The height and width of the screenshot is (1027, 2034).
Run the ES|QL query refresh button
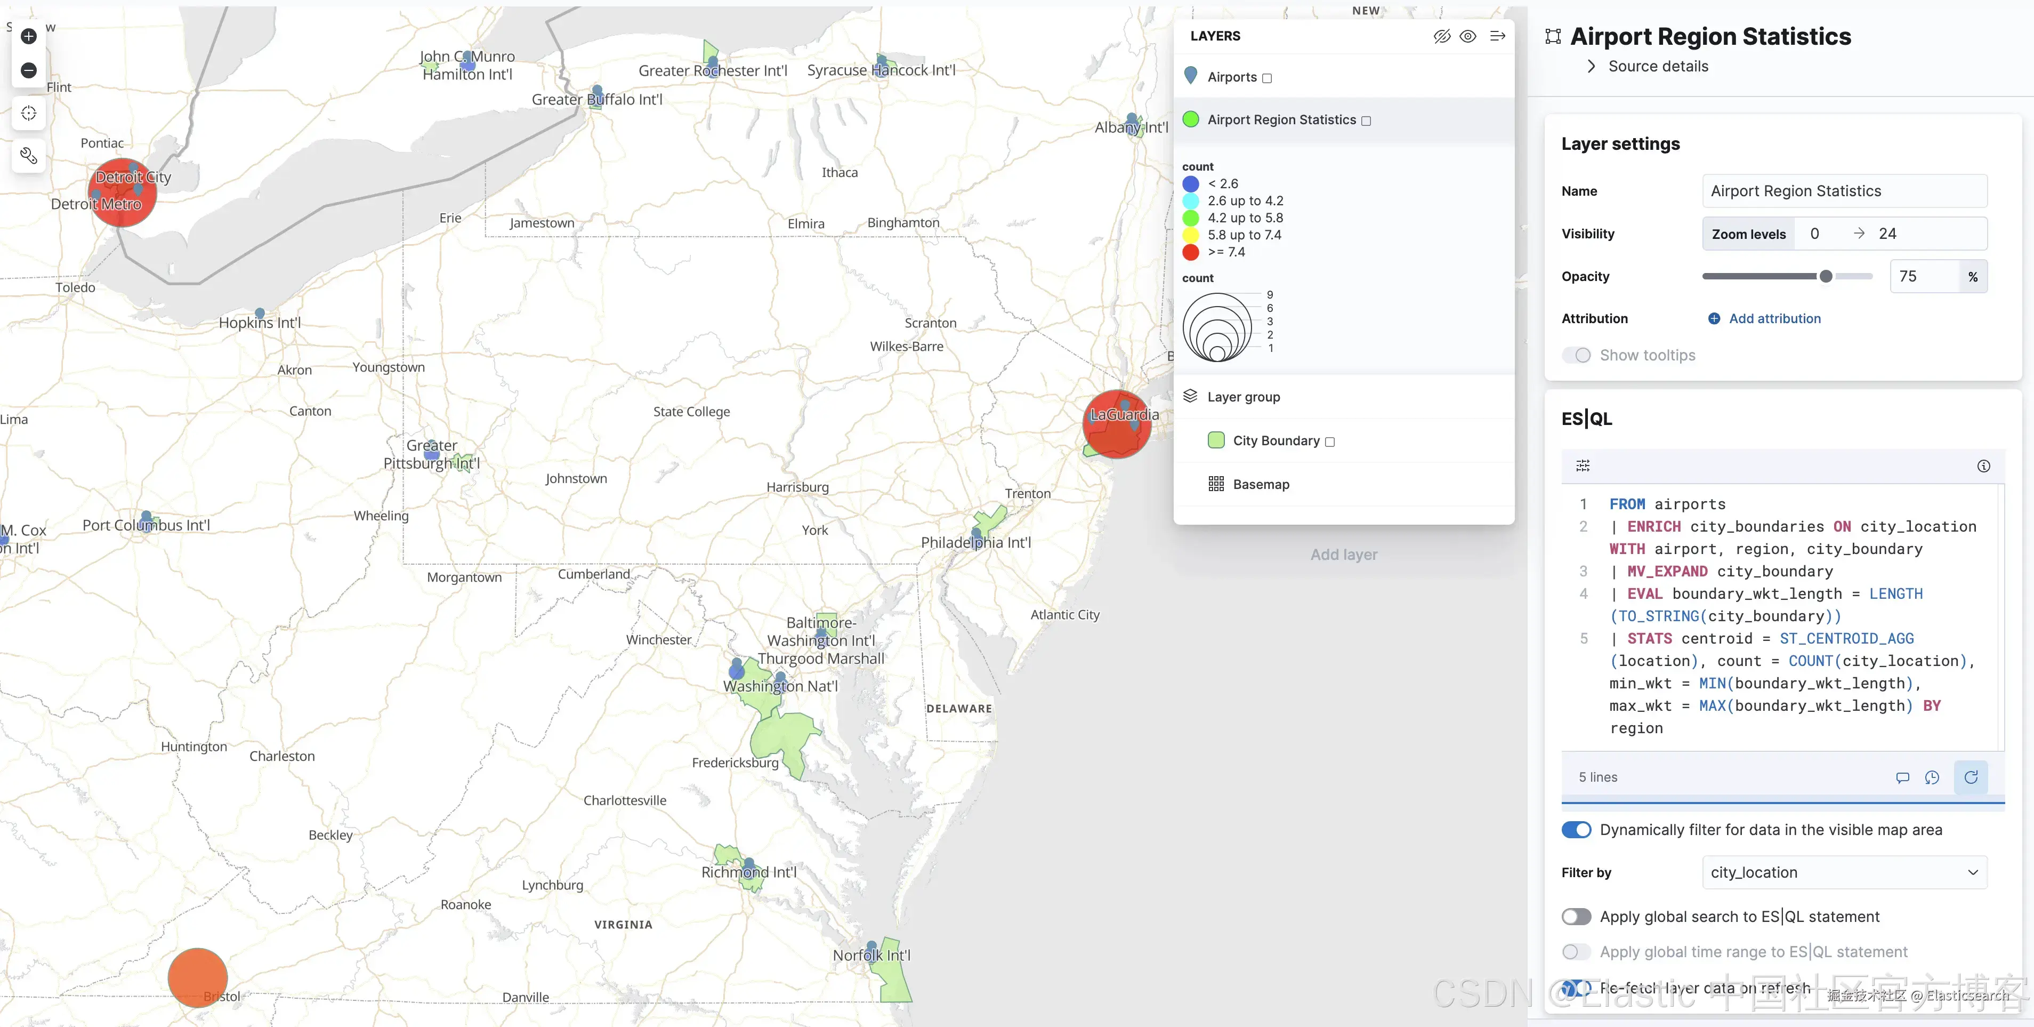coord(1971,777)
